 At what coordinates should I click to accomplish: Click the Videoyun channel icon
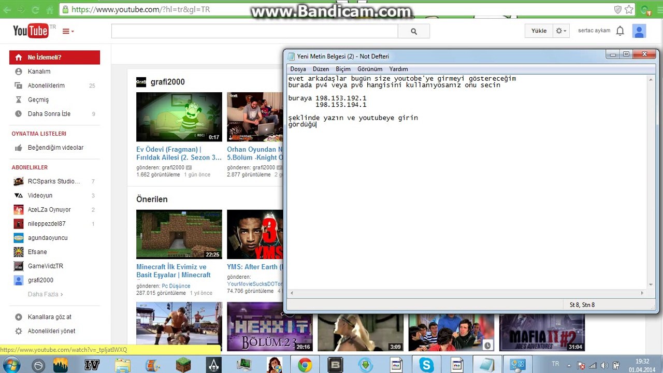19,195
